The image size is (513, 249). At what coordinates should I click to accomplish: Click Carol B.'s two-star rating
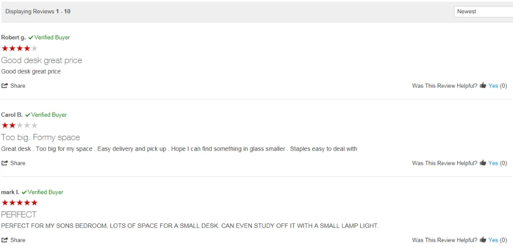(x=19, y=126)
